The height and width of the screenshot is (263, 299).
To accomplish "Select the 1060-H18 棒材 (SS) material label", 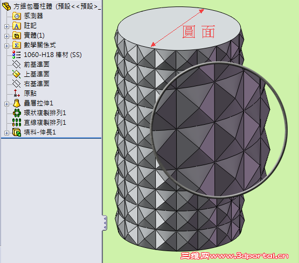I will 53,55.
